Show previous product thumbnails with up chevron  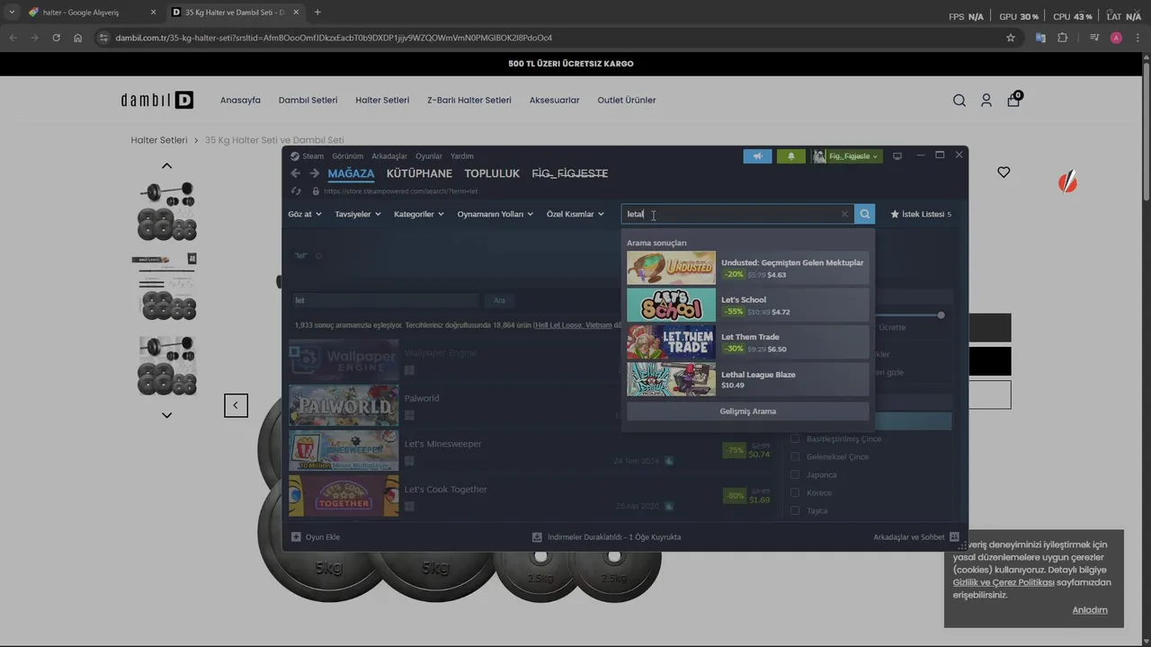(166, 165)
